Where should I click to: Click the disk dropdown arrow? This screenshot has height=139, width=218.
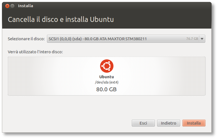(x=202, y=39)
